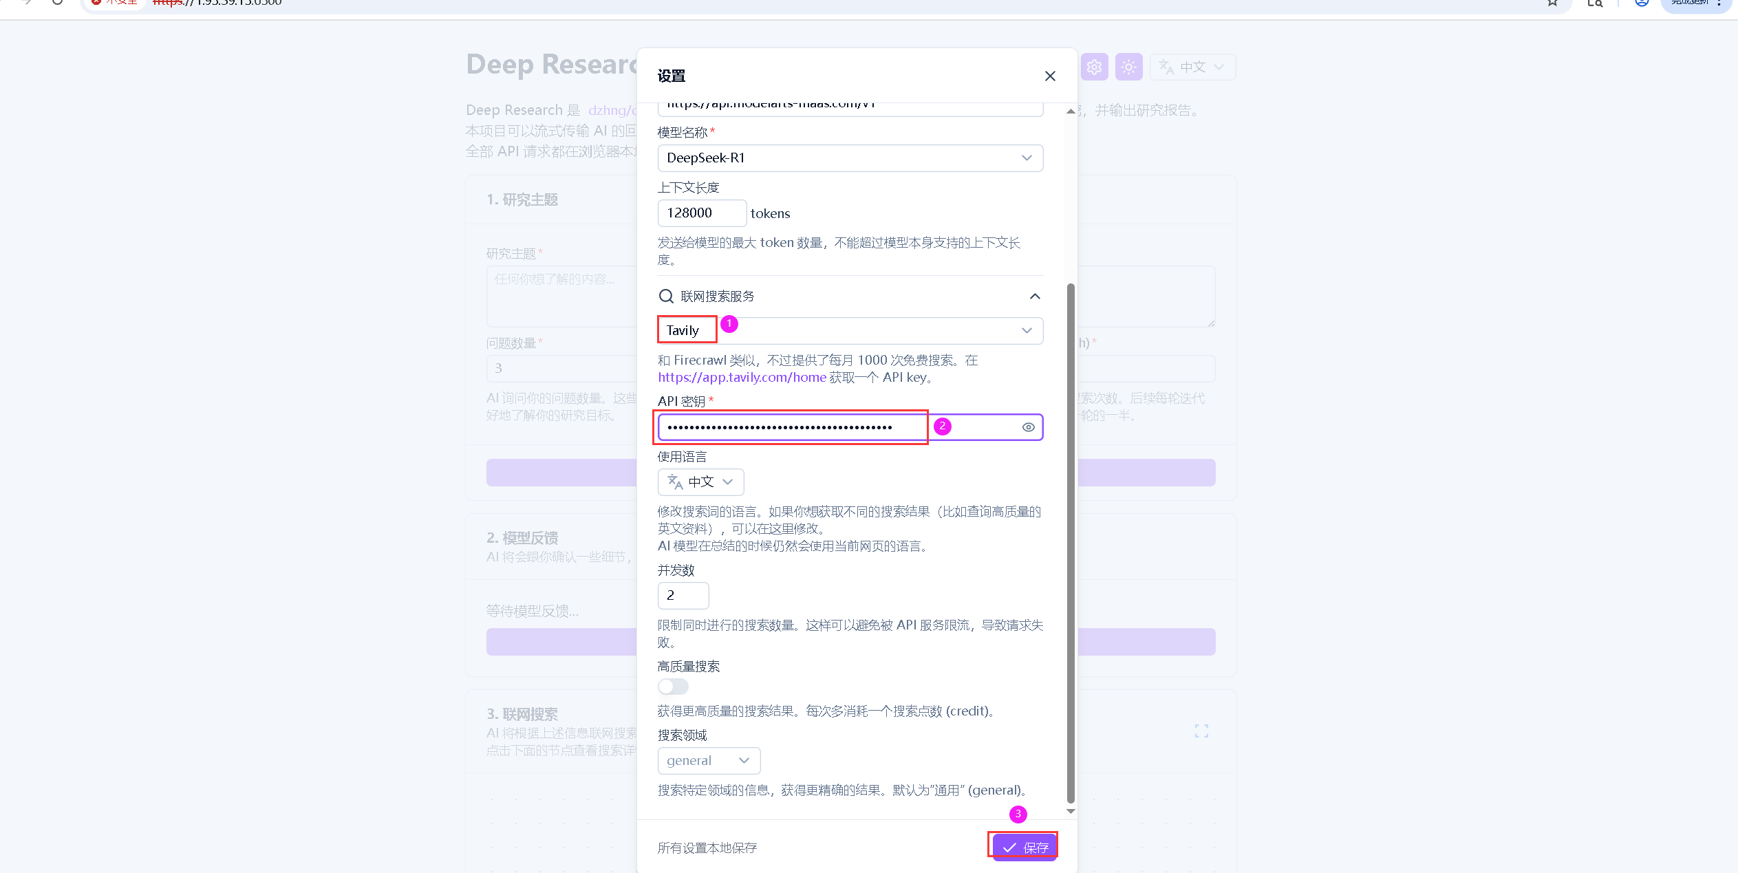Click the 上下文长度 tokens input field
The width and height of the screenshot is (1738, 873).
pyautogui.click(x=701, y=213)
